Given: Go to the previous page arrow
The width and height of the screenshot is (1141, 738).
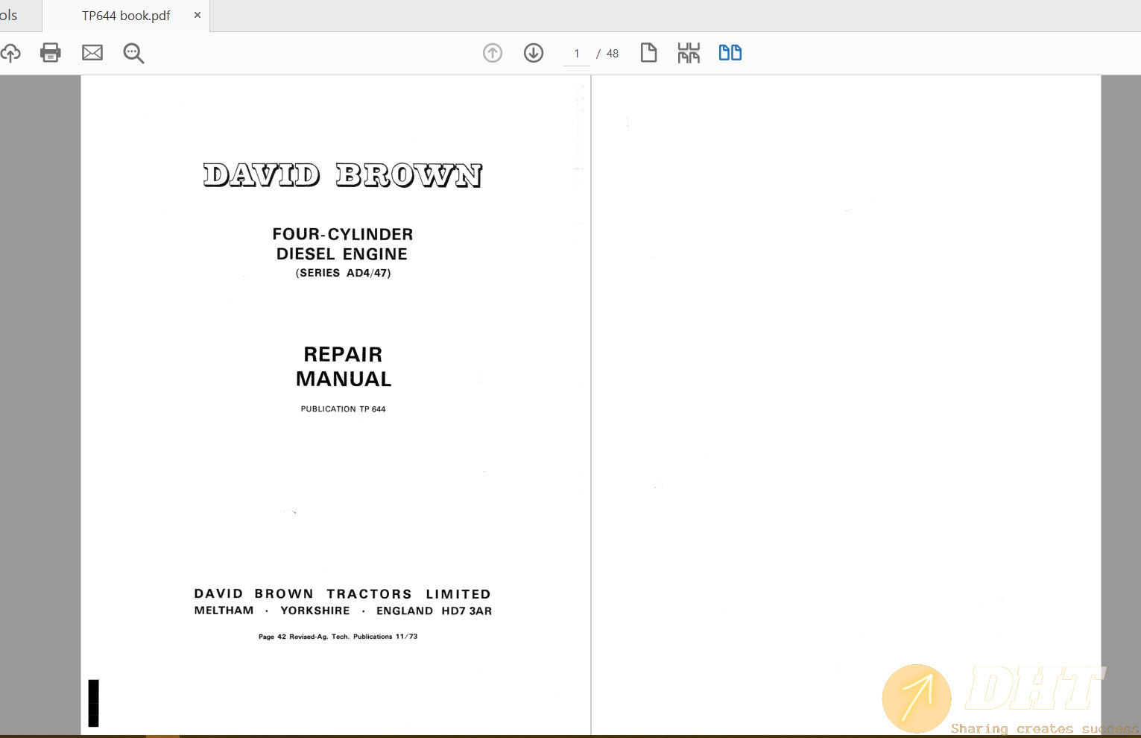Looking at the screenshot, I should point(493,53).
